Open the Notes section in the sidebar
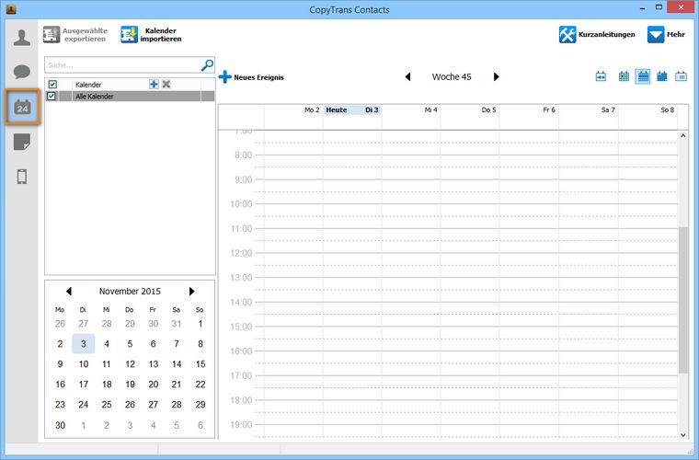Image resolution: width=699 pixels, height=460 pixels. click(22, 142)
